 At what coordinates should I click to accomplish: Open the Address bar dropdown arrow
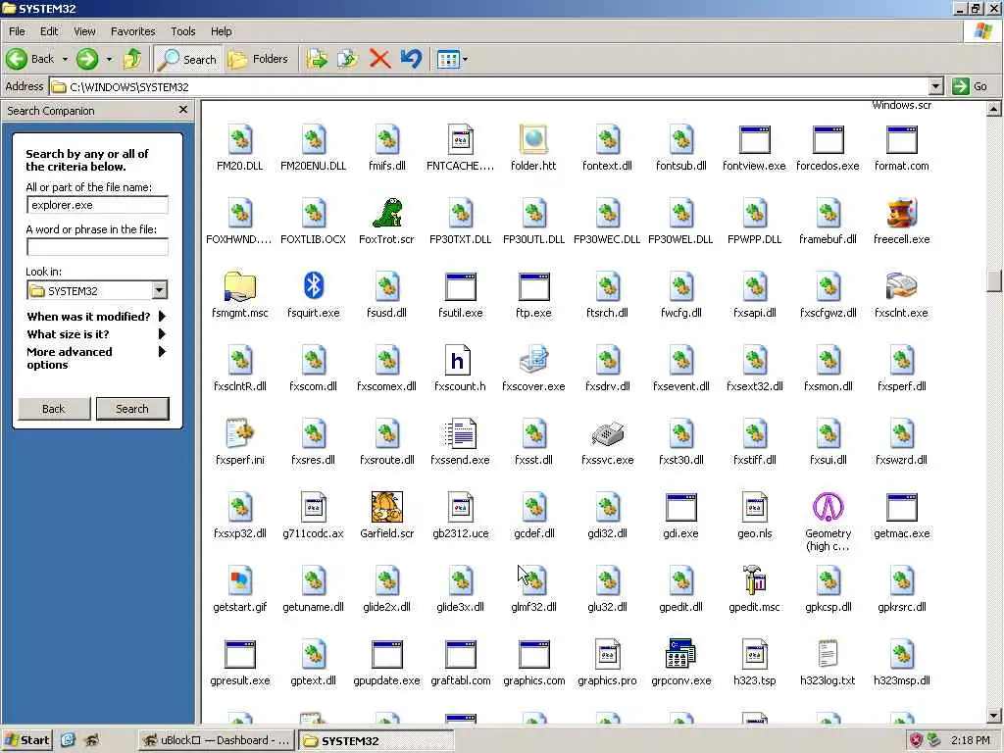click(936, 86)
